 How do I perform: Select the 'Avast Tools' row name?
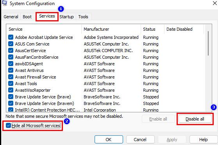26,84
